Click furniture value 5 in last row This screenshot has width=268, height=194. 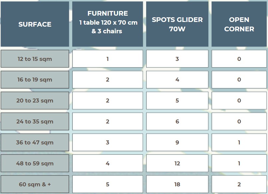coord(108,184)
